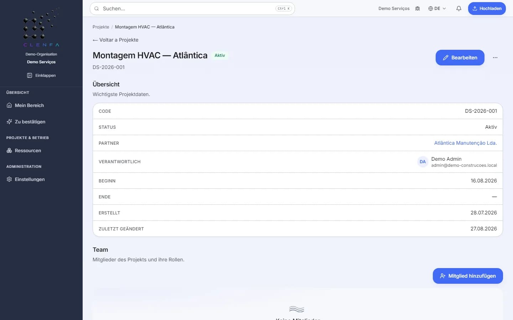
Task: Open the three-dot more actions menu
Action: click(x=495, y=58)
